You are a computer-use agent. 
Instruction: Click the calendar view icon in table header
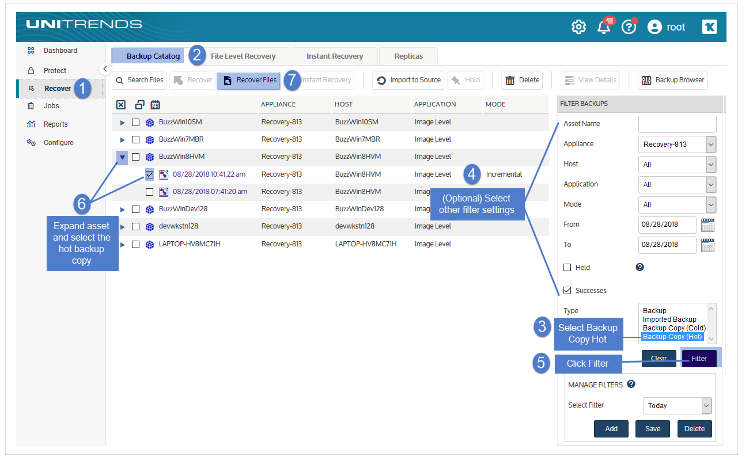click(155, 105)
